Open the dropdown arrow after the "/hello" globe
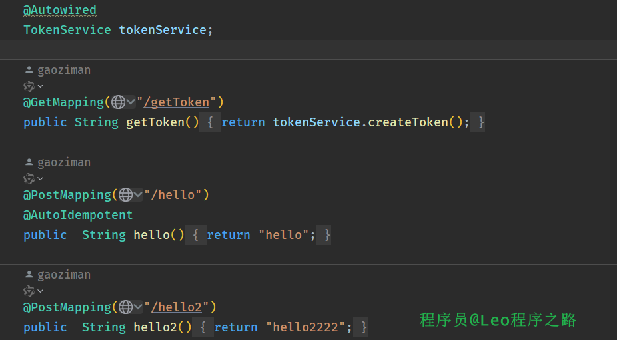The image size is (617, 340). (x=138, y=195)
